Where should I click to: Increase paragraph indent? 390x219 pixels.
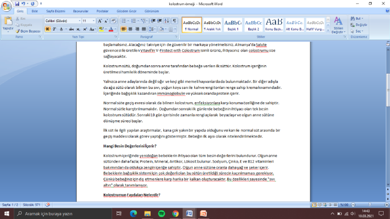[159, 21]
